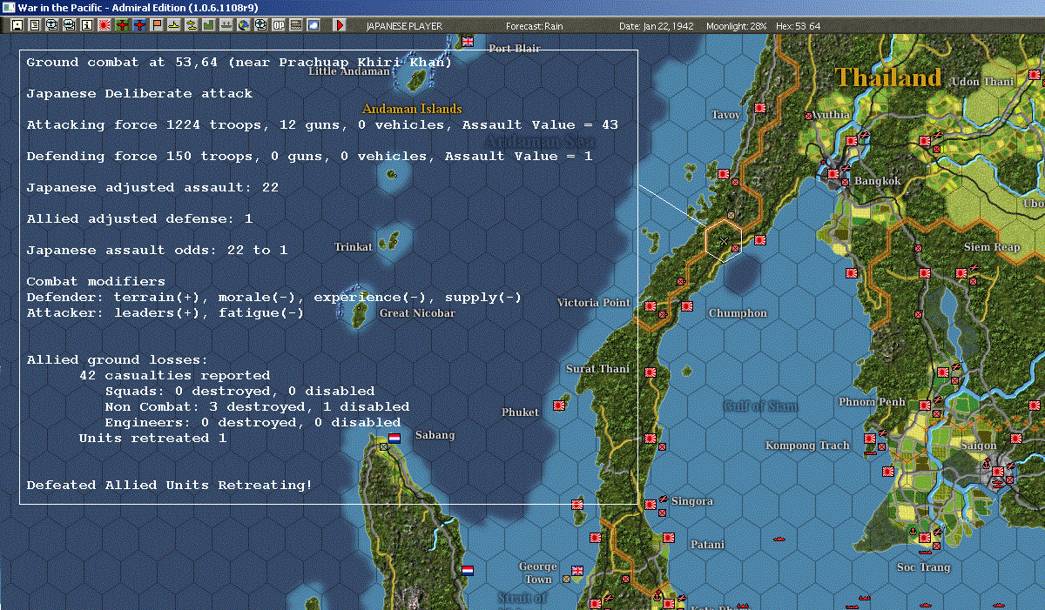Click 'Defeated Allied Units Retreating!' line
The height and width of the screenshot is (610, 1045).
tap(169, 485)
